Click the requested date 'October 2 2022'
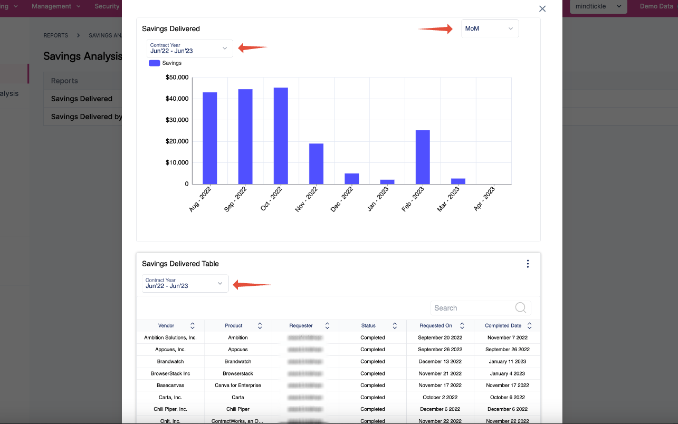The width and height of the screenshot is (678, 424). click(x=440, y=398)
